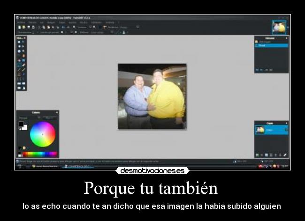Click the Windows Start button in the taskbar
The width and height of the screenshot is (305, 221).
coord(19,166)
